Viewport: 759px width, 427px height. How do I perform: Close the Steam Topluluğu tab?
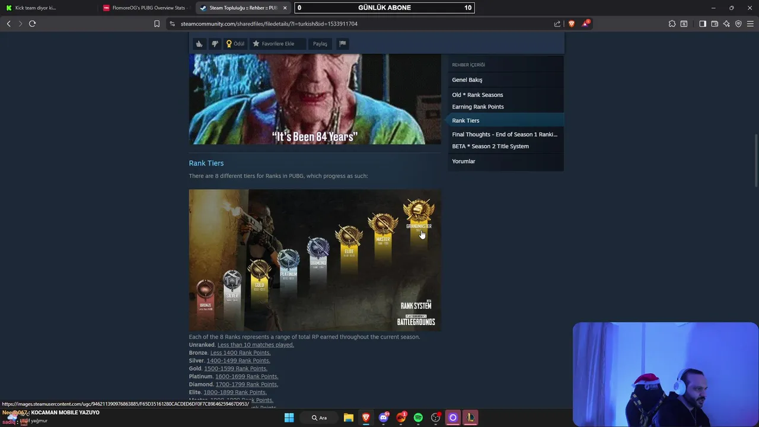(285, 8)
